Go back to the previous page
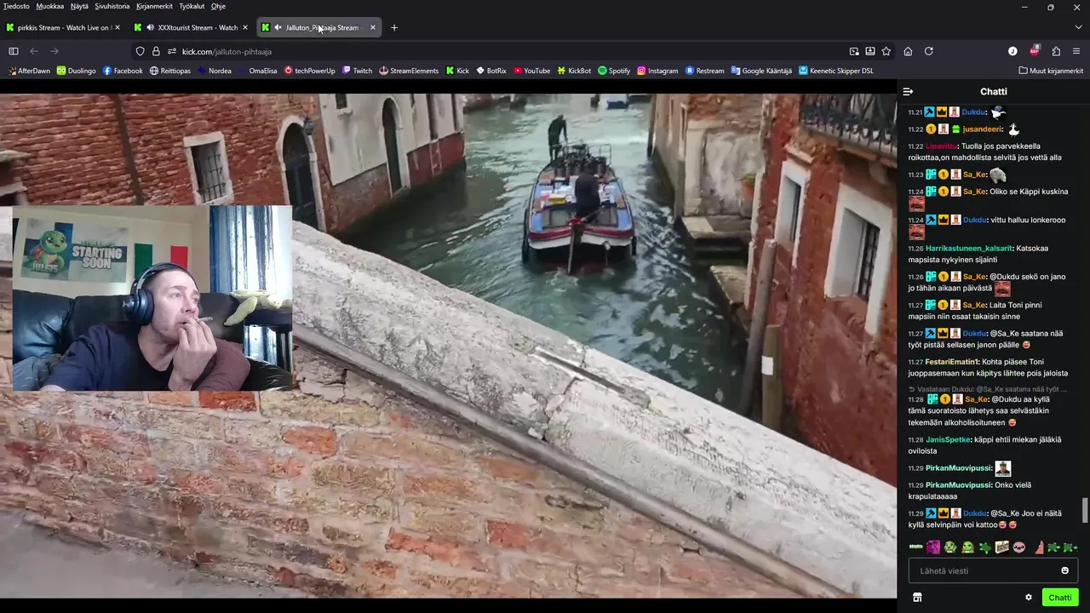The image size is (1090, 613). (x=34, y=51)
